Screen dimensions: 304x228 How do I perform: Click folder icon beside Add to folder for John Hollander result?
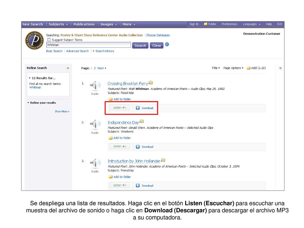(x=110, y=177)
